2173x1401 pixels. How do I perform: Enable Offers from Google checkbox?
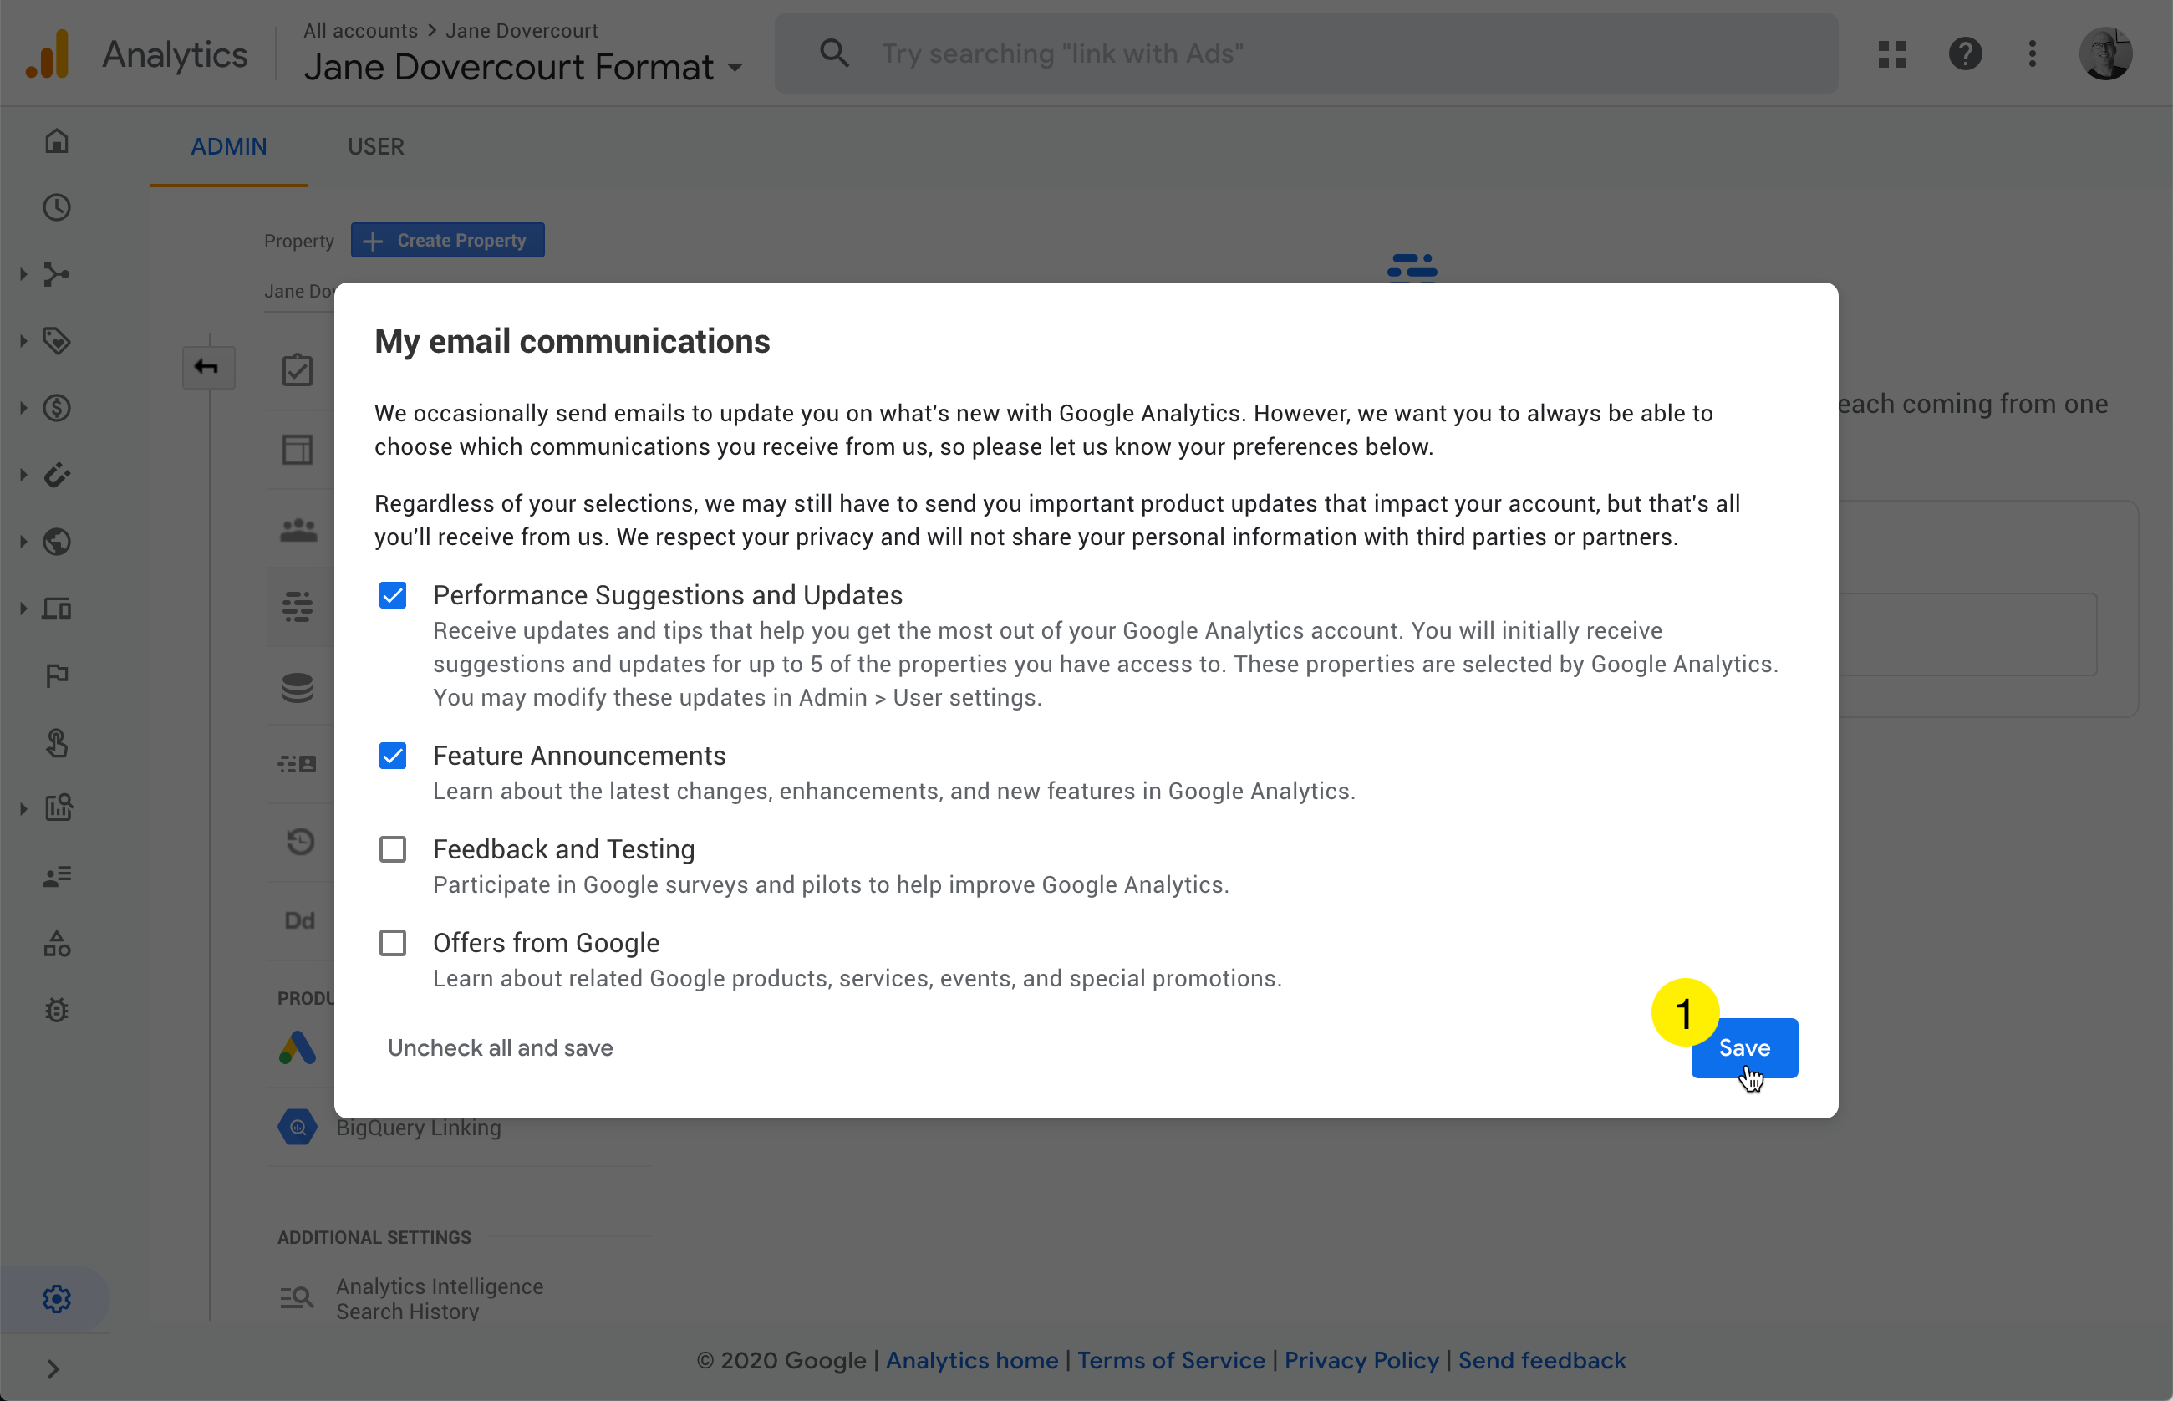392,942
